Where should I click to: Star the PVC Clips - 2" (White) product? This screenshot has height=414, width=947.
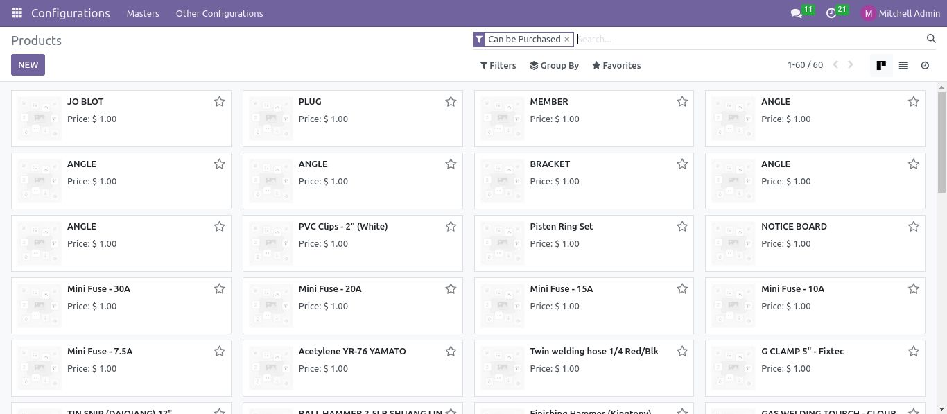coord(451,227)
